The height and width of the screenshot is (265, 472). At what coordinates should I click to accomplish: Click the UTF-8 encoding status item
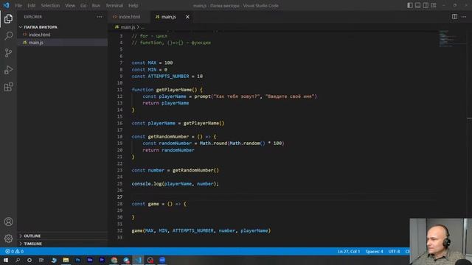tap(394, 252)
